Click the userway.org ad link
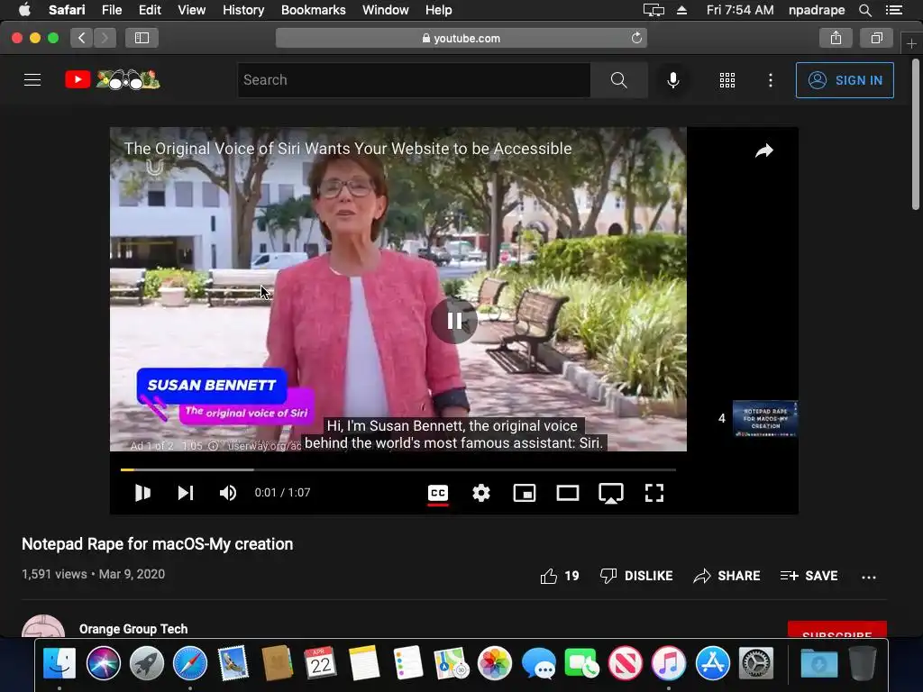The image size is (923, 692). pyautogui.click(x=264, y=445)
